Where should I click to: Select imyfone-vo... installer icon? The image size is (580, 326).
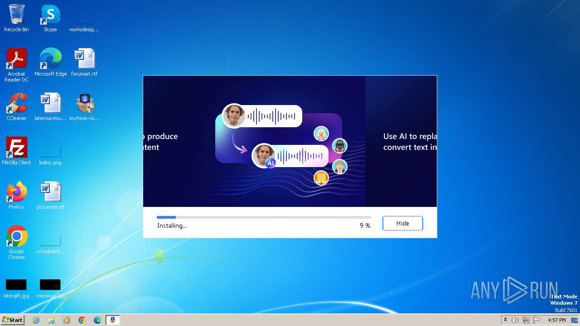(84, 107)
